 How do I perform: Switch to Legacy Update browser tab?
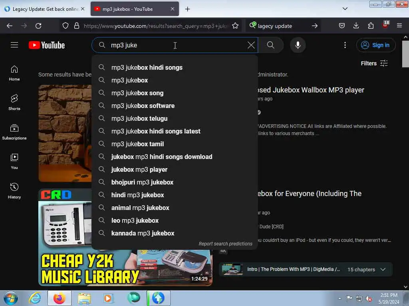(x=44, y=9)
